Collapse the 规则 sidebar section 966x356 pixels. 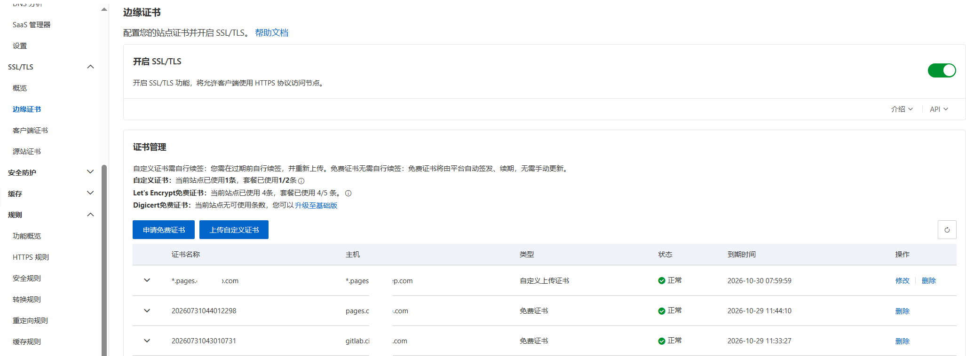[x=91, y=215]
